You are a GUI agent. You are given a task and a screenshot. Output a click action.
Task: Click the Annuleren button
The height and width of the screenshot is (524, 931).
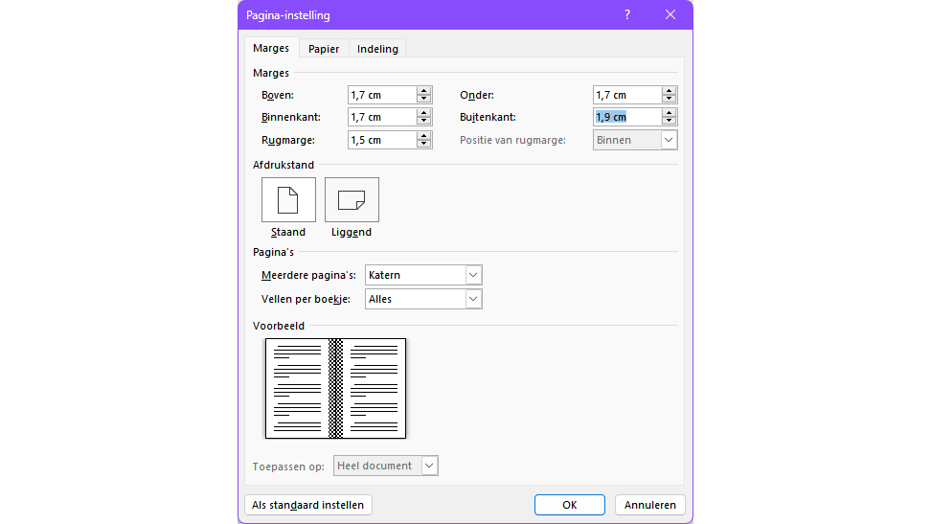click(650, 505)
